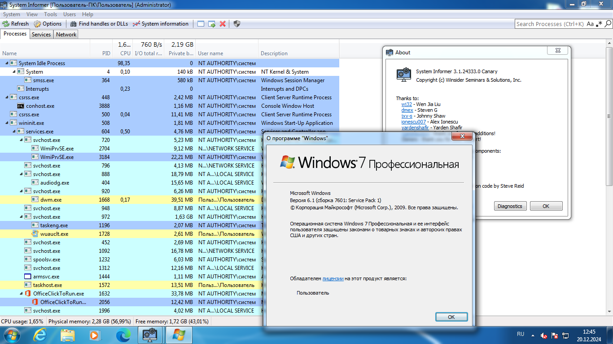The image size is (613, 344).
Task: Open the Users menu
Action: pos(70,14)
